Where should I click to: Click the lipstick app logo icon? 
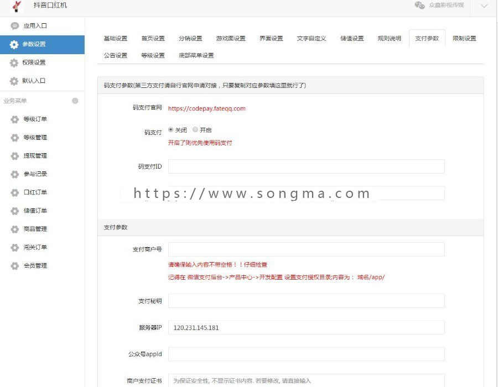[x=17, y=6]
